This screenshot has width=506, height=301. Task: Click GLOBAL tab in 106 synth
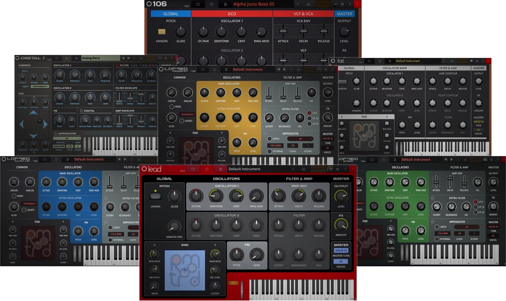click(x=171, y=14)
